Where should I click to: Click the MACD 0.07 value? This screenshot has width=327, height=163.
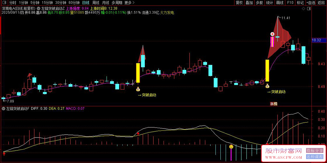point(75,108)
